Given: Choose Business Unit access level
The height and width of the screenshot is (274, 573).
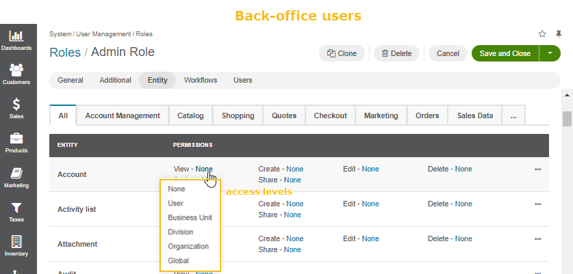Looking at the screenshot, I should coord(190,218).
